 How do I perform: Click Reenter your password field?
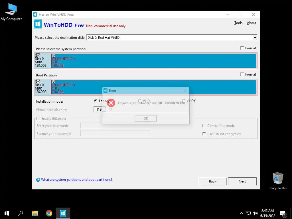tap(115, 133)
